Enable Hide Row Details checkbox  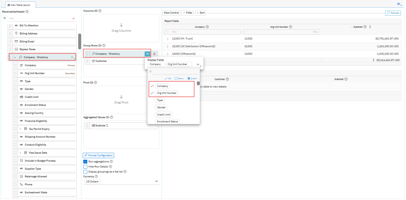point(85,167)
